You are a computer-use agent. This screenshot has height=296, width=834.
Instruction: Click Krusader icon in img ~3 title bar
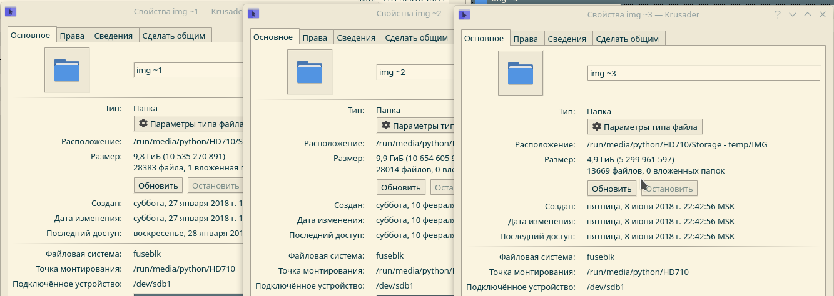click(x=464, y=14)
